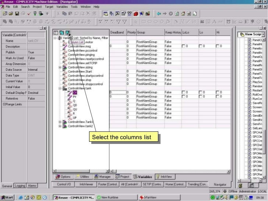Click the left icon tab below script list
Viewport: 268px width, 201px height.
coord(241,185)
